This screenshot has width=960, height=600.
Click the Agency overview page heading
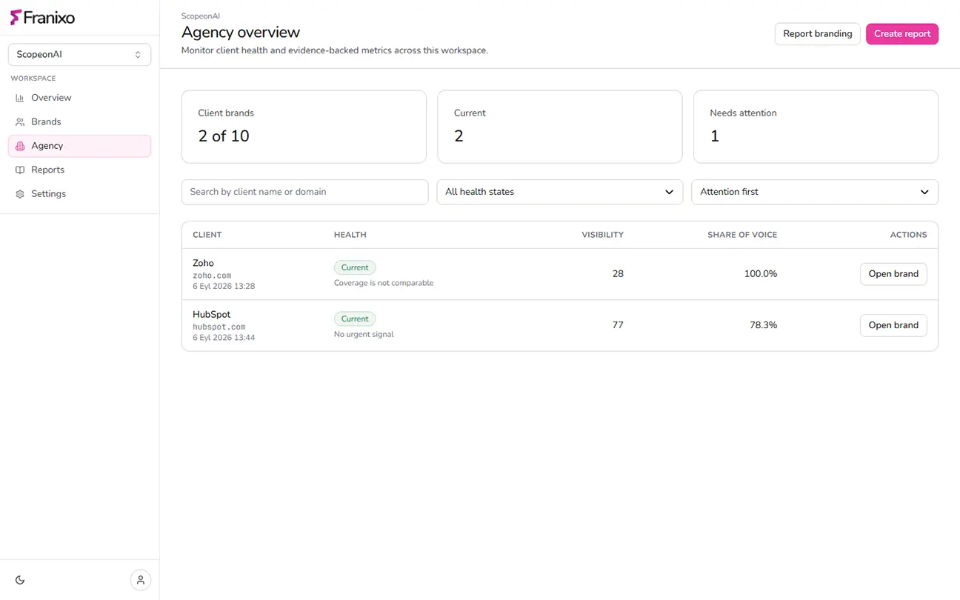point(241,33)
